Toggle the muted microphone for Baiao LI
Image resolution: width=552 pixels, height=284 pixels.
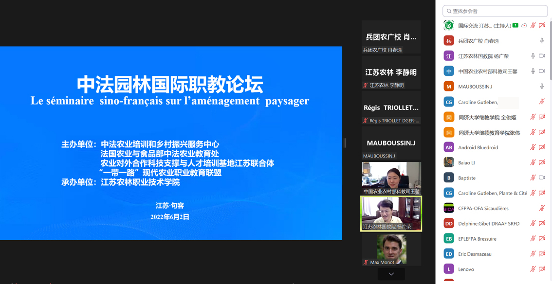(533, 162)
